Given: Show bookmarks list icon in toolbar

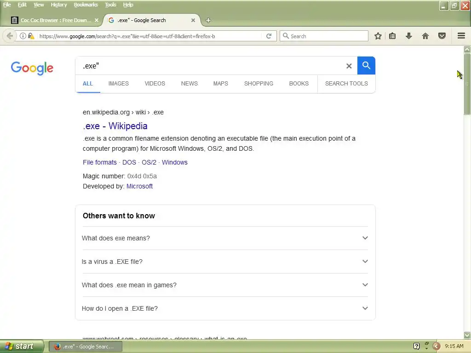Looking at the screenshot, I should coord(392,36).
